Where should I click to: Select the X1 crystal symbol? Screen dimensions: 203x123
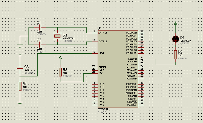tap(57, 36)
